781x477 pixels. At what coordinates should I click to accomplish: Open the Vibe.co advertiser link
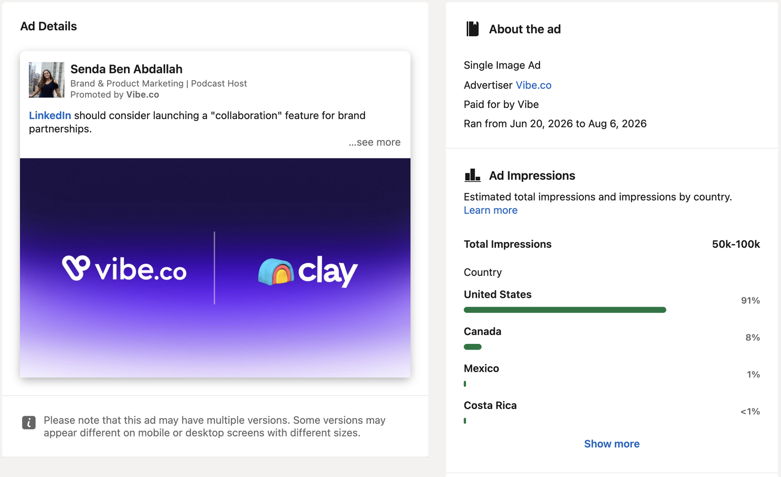point(533,85)
